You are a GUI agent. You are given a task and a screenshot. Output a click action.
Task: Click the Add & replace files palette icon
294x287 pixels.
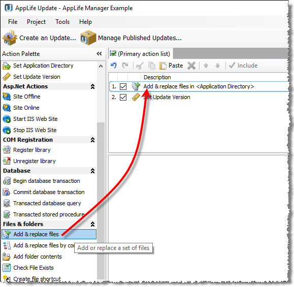pyautogui.click(x=7, y=234)
